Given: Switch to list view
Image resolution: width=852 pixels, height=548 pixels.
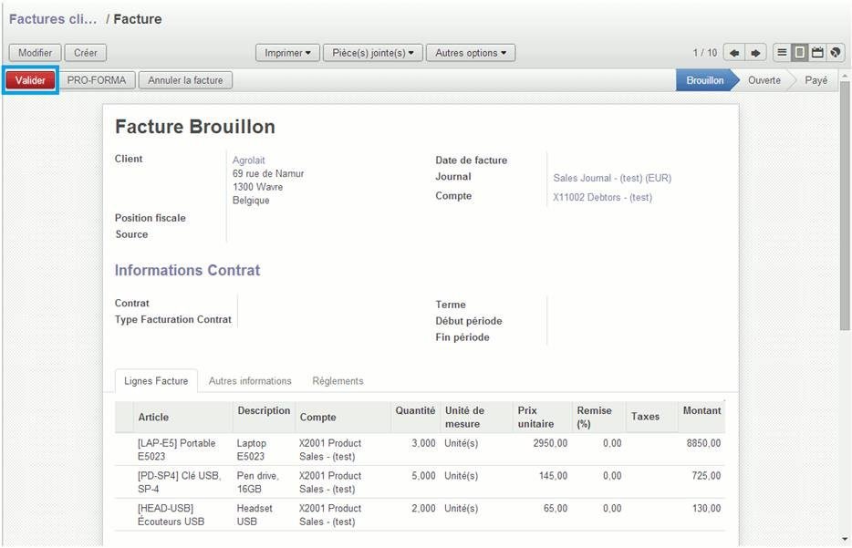Looking at the screenshot, I should pyautogui.click(x=783, y=53).
